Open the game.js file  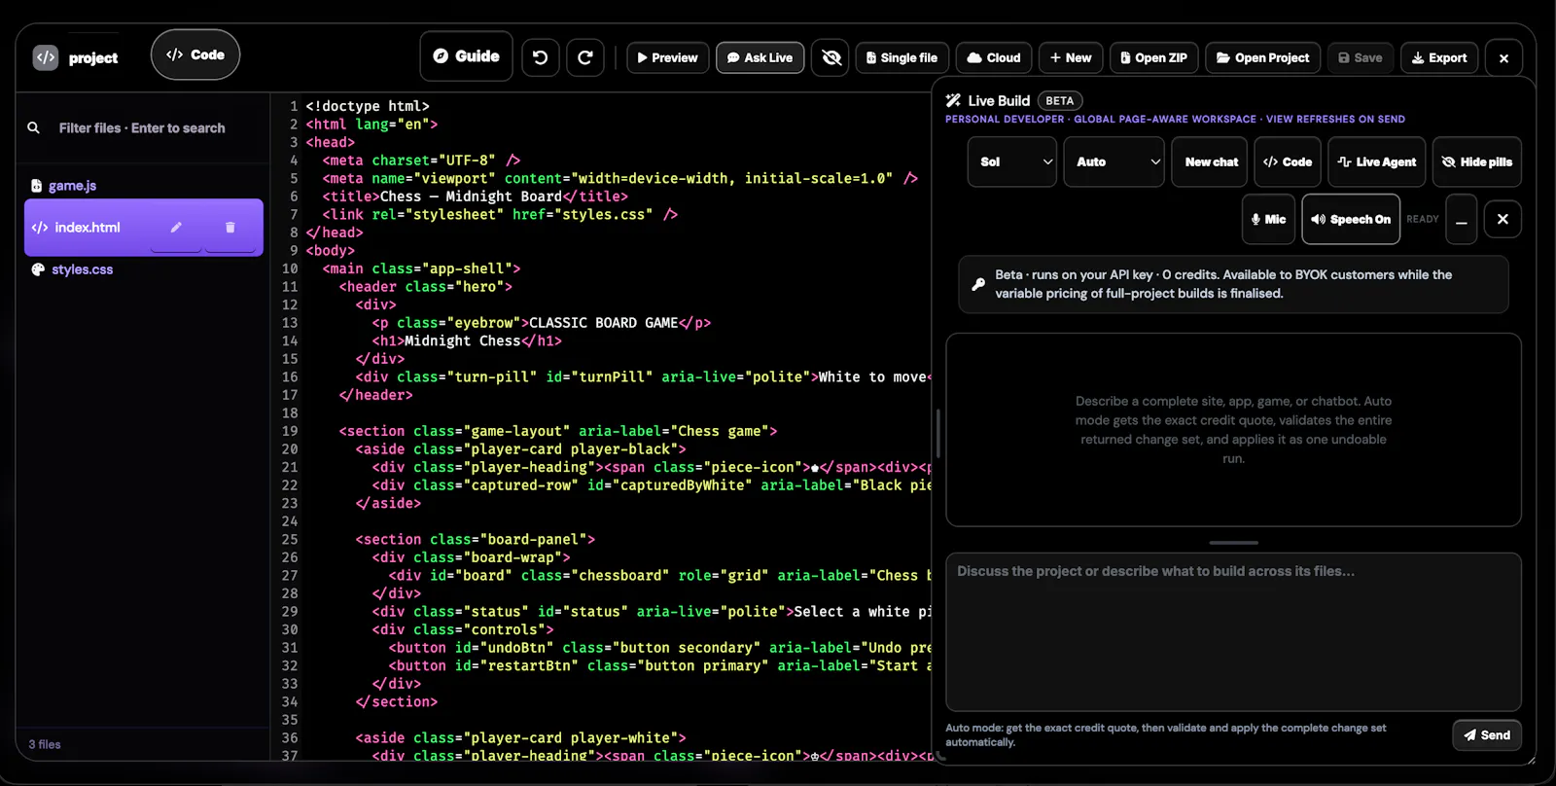pyautogui.click(x=73, y=185)
